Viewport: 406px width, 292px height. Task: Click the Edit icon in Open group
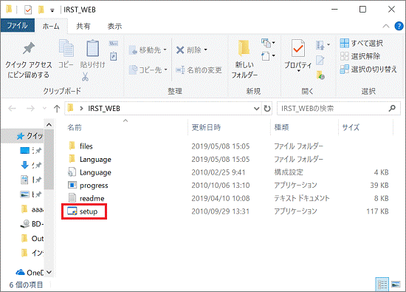click(320, 60)
